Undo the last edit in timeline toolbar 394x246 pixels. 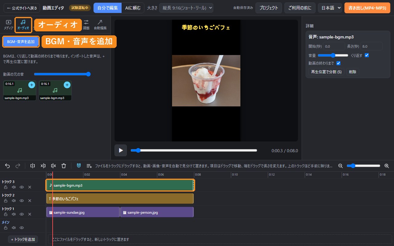[x=7, y=166]
